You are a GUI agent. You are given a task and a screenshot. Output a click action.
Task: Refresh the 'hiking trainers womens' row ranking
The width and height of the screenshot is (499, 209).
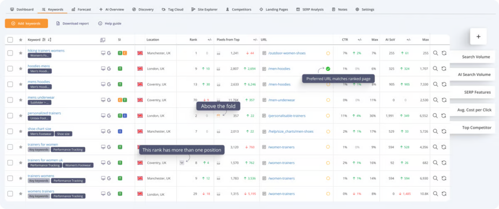click(x=444, y=53)
